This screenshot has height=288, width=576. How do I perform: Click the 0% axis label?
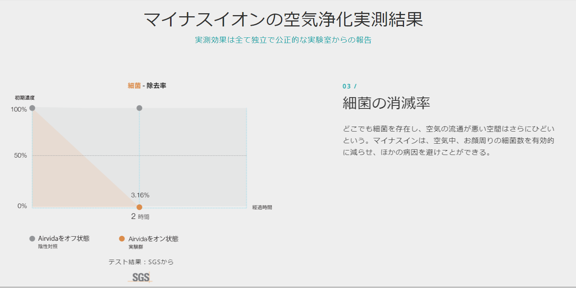pyautogui.click(x=22, y=206)
